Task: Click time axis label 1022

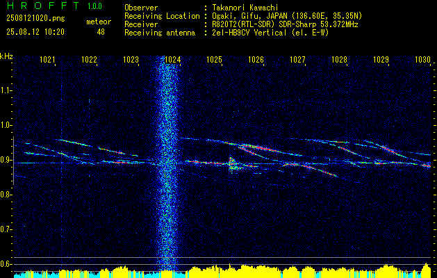Action: tap(89, 59)
